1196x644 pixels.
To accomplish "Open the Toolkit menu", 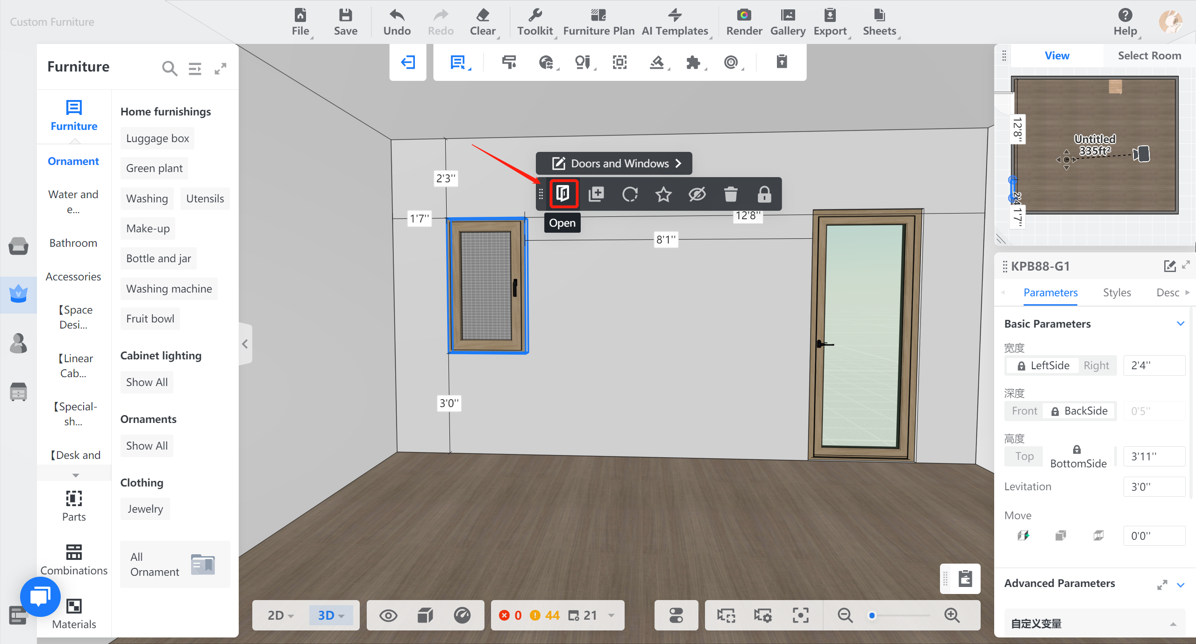I will click(x=535, y=22).
